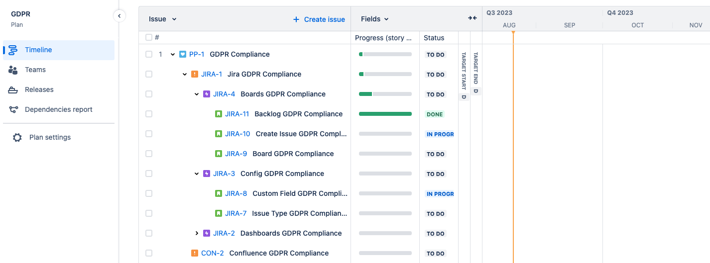Click the JIRA-1 orange issue type icon
The width and height of the screenshot is (710, 263).
click(x=195, y=74)
